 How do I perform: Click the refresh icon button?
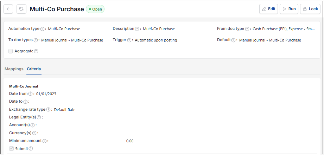tap(21, 9)
